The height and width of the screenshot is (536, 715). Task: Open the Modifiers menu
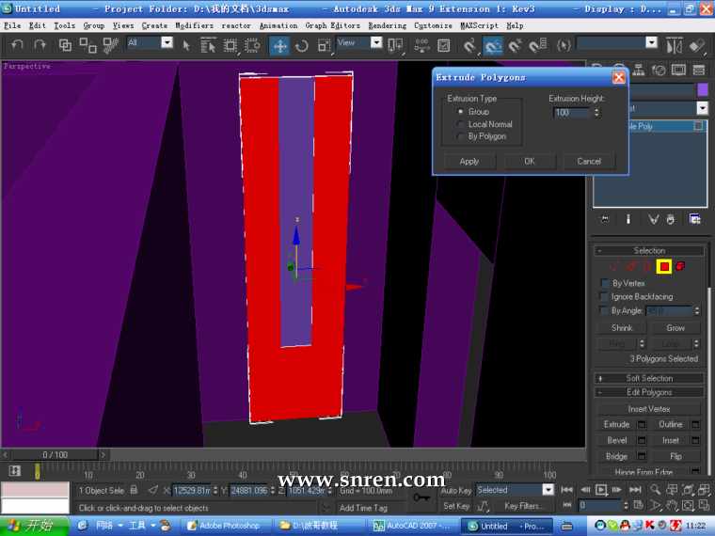point(194,25)
